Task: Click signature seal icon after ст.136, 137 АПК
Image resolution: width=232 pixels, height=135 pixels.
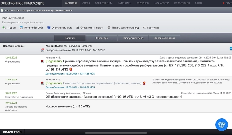Action: coord(71,70)
